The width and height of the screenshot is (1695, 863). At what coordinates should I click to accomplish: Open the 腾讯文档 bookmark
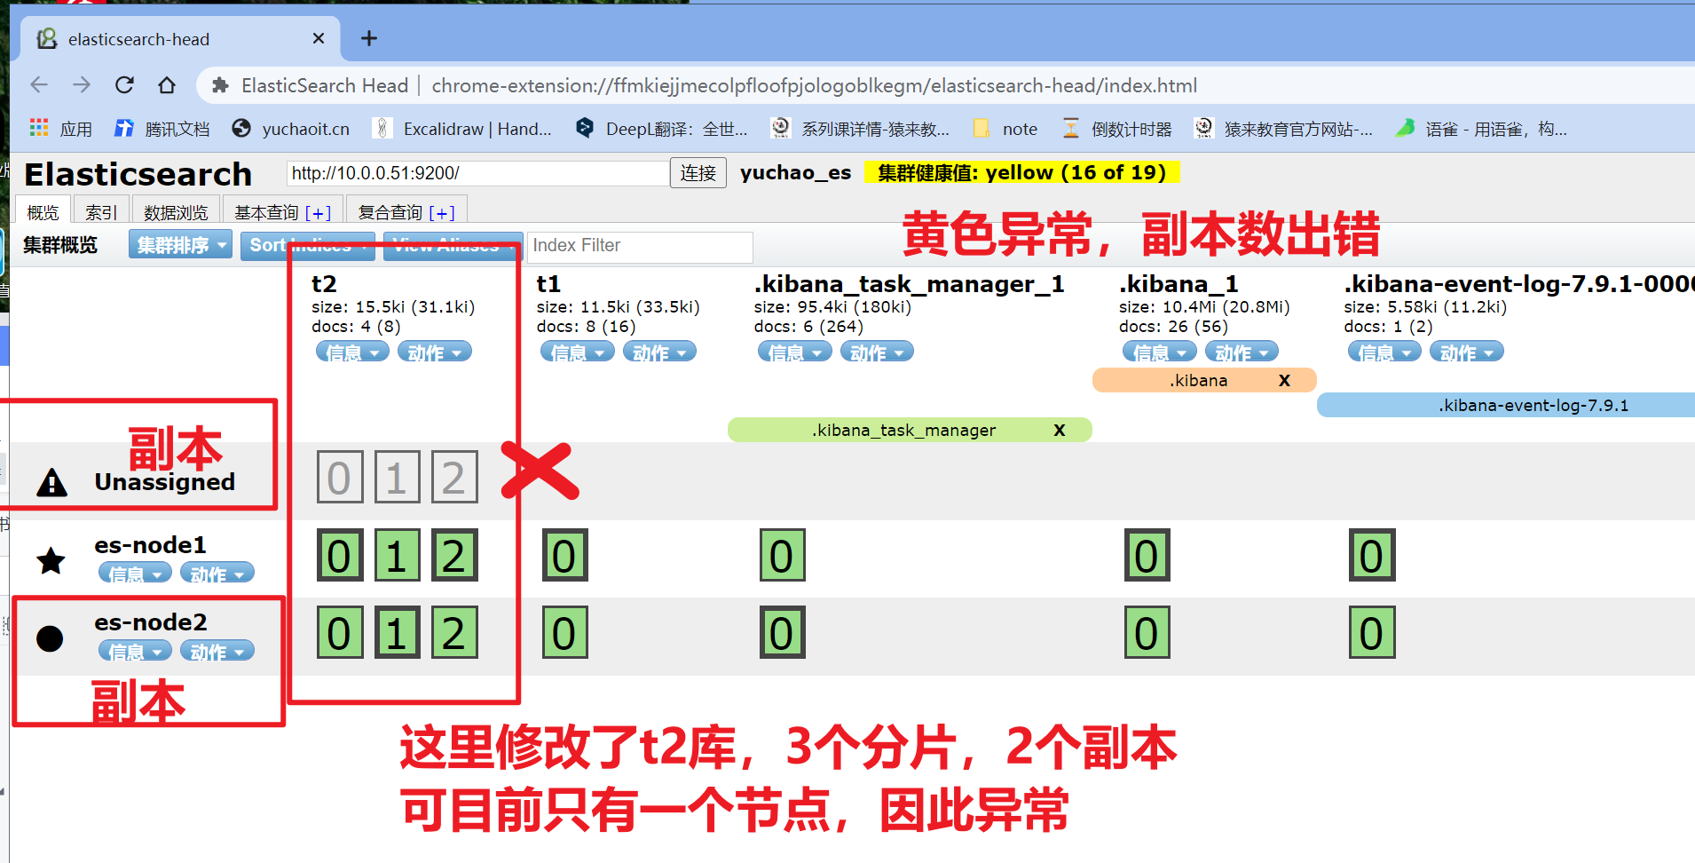click(162, 129)
